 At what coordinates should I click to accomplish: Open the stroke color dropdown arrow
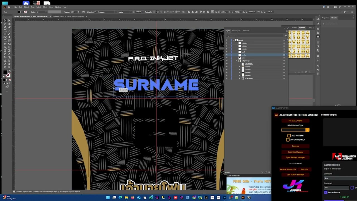pyautogui.click(x=28, y=12)
